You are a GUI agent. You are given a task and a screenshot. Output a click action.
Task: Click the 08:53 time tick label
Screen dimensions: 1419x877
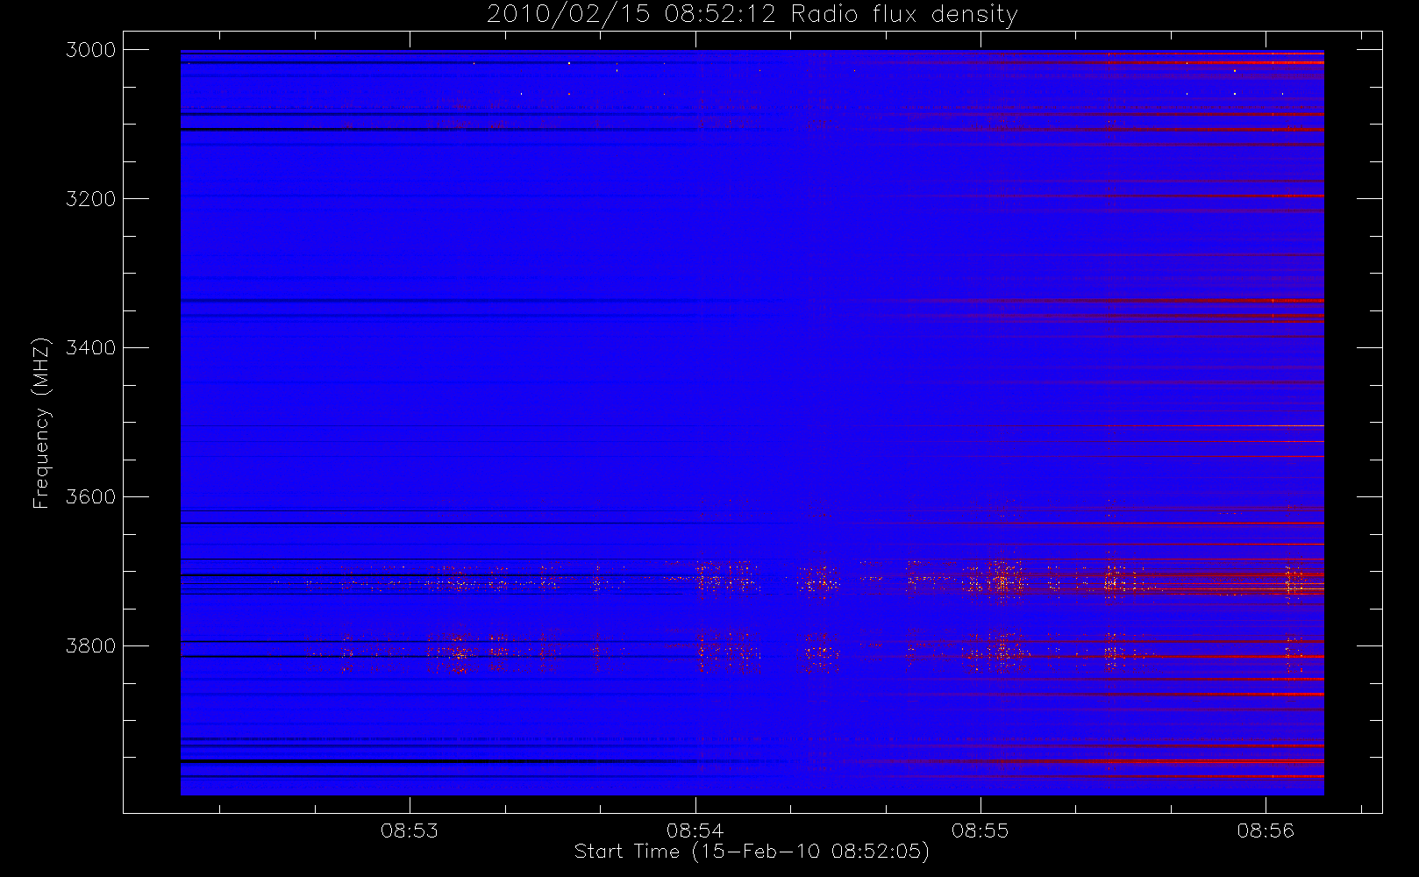pos(410,831)
